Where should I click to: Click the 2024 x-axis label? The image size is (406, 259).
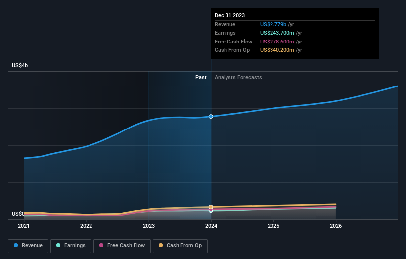[x=211, y=226]
